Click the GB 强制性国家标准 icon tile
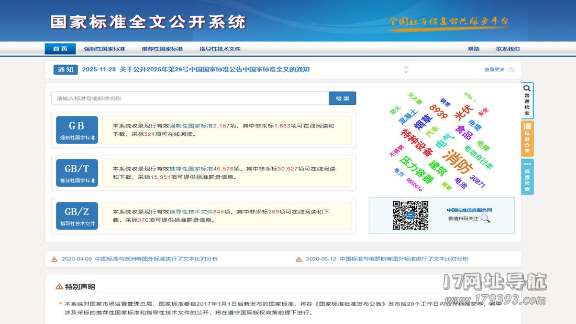This screenshot has width=576, height=324. pyautogui.click(x=77, y=130)
